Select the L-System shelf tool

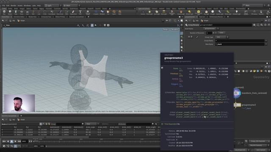tap(96, 12)
